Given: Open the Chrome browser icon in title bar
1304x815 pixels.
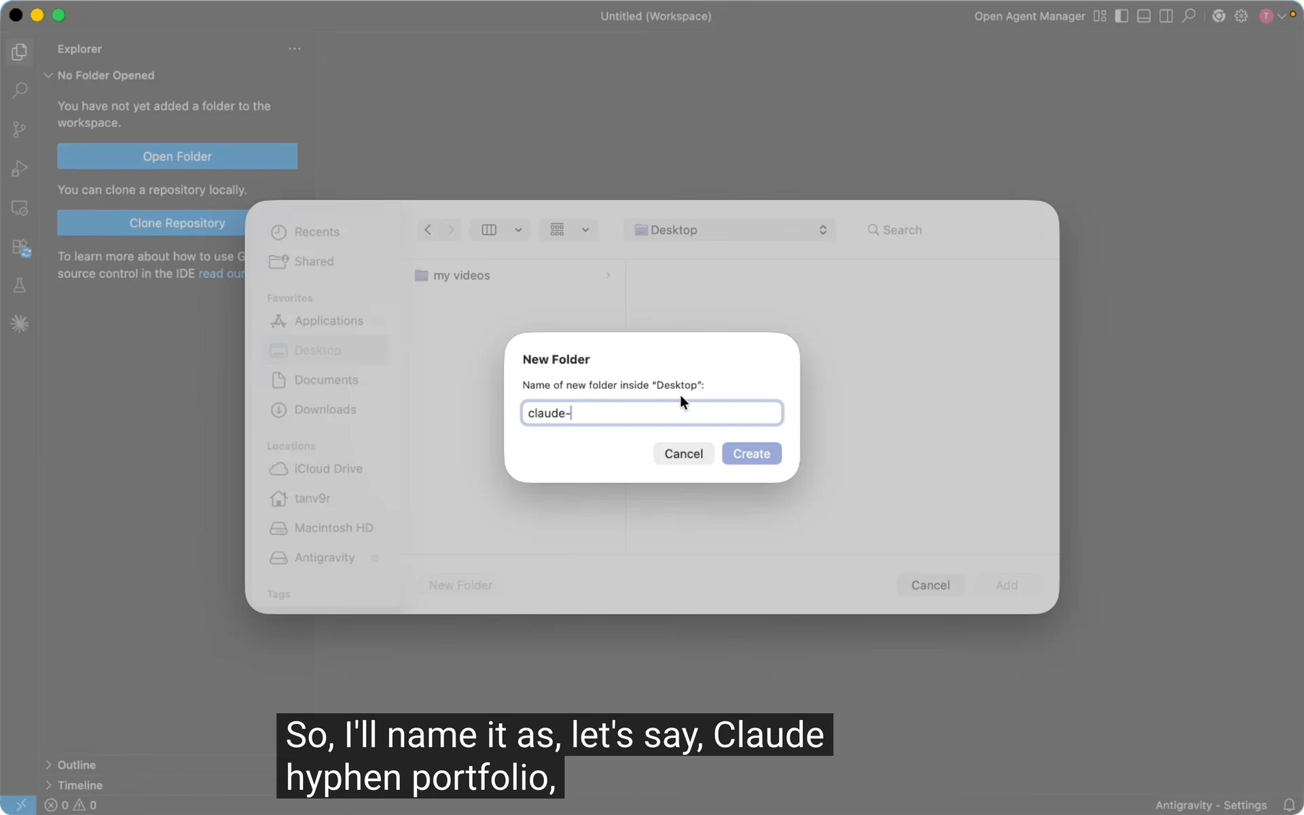Looking at the screenshot, I should (x=1218, y=16).
